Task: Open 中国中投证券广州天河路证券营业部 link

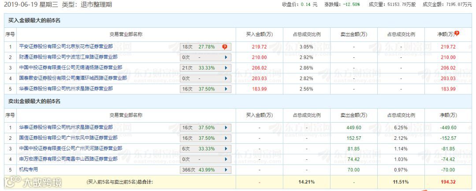Action: [x=71, y=148]
